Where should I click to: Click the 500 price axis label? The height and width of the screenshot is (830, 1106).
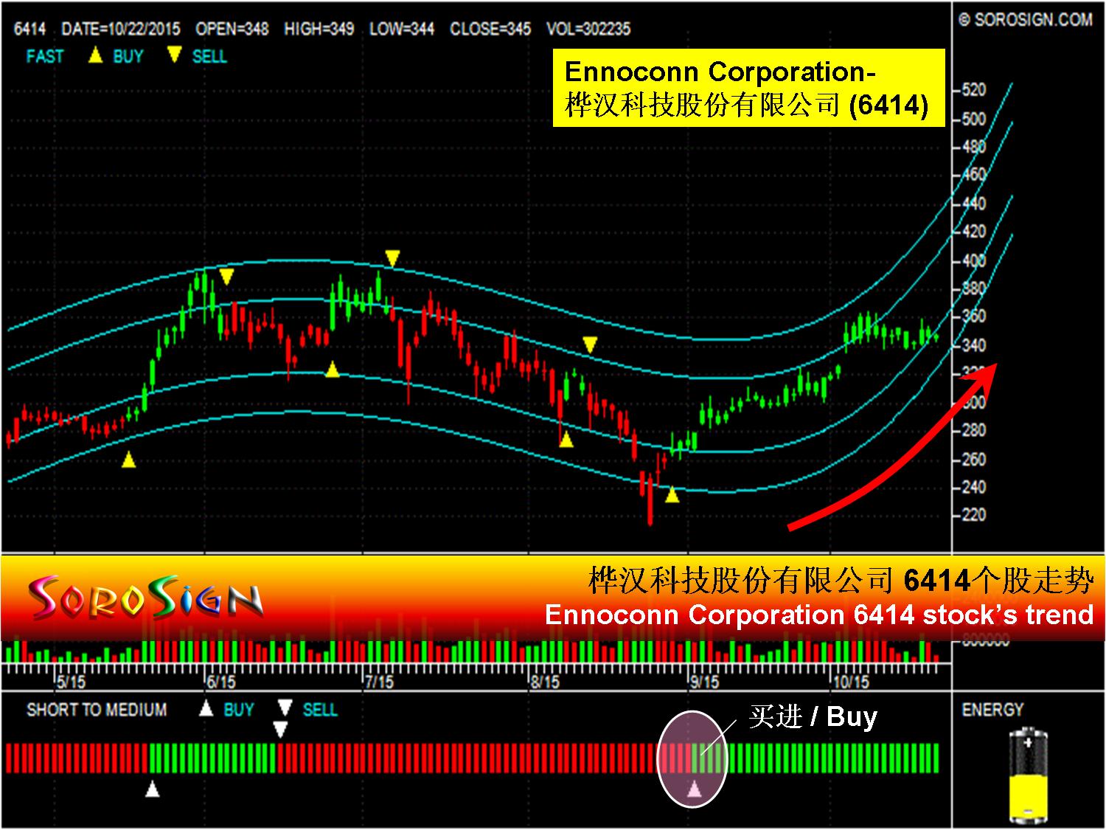974,119
